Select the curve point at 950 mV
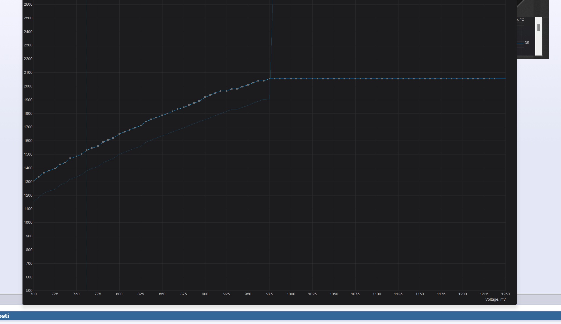This screenshot has width=561, height=324. (248, 85)
